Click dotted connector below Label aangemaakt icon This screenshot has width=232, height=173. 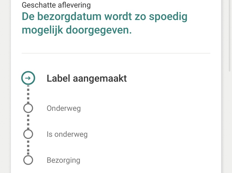28,94
